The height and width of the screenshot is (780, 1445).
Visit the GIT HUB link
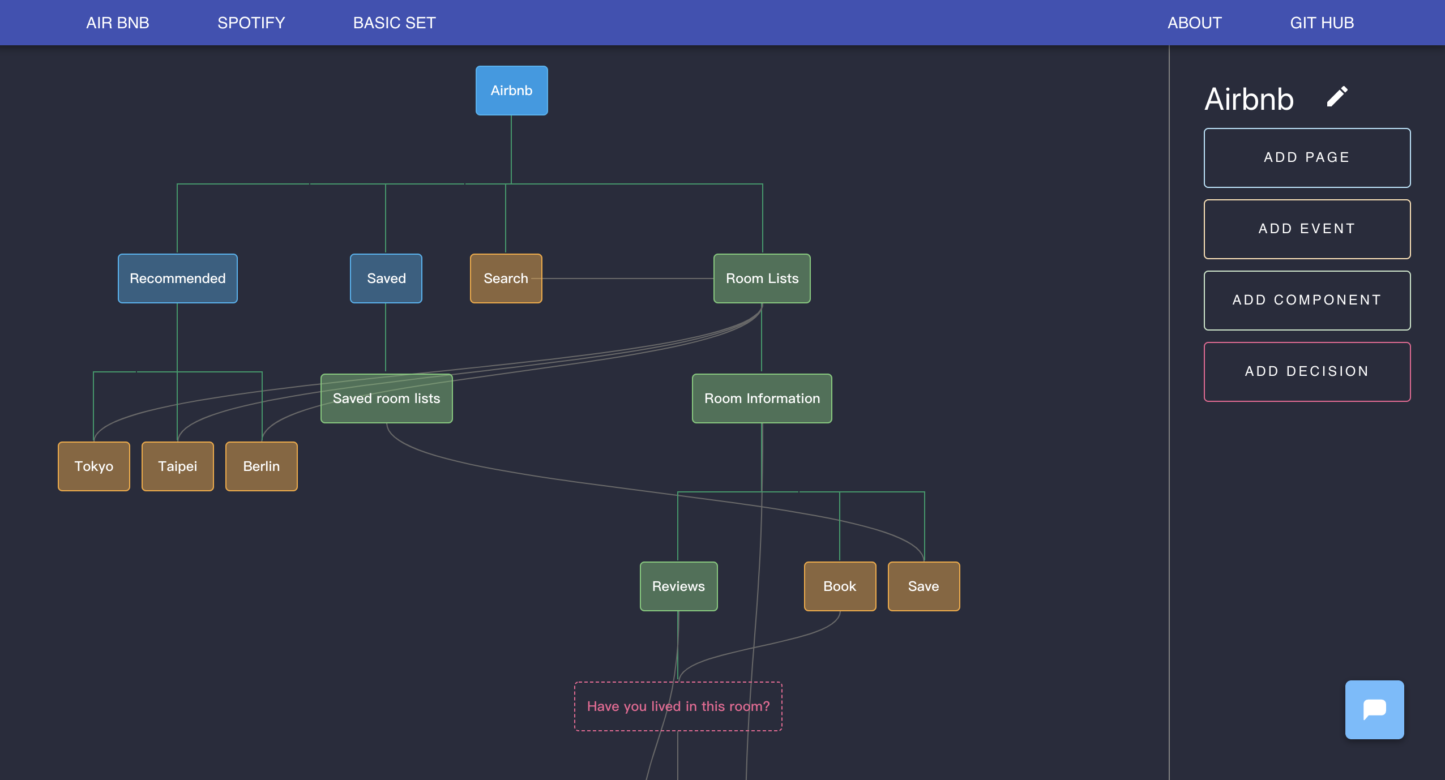pos(1322,23)
